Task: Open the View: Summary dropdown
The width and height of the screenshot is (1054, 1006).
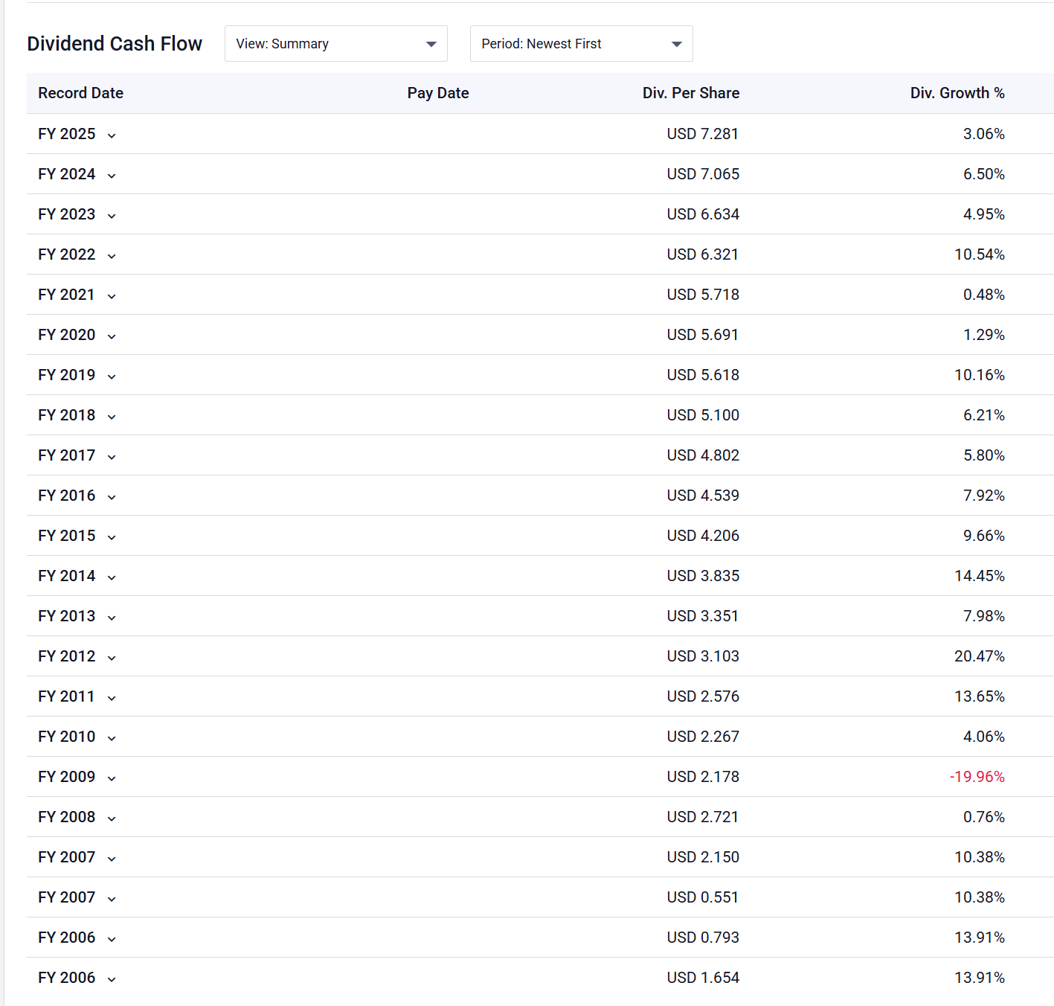Action: [x=335, y=44]
